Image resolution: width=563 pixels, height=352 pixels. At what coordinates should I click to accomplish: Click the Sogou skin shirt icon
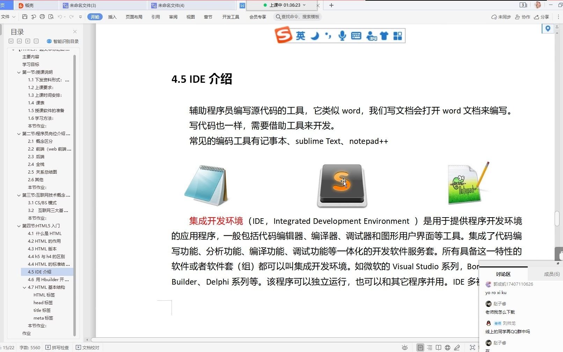pos(384,36)
